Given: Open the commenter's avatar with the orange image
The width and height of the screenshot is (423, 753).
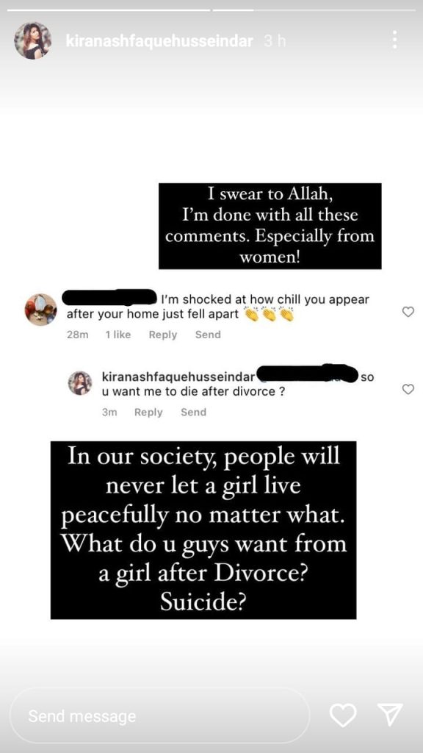Looking at the screenshot, I should tap(41, 310).
